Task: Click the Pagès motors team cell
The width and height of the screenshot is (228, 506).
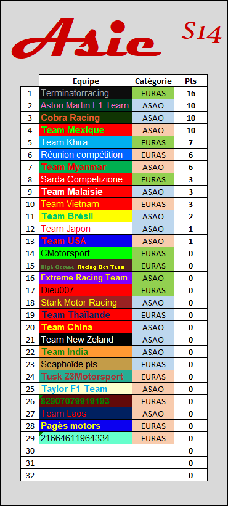Action: pyautogui.click(x=86, y=426)
